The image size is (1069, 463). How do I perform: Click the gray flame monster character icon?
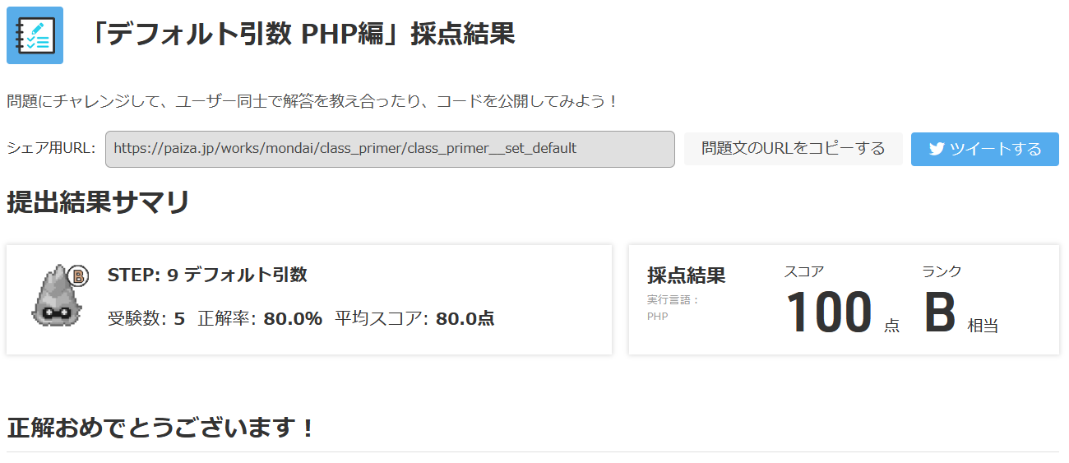pos(58,295)
